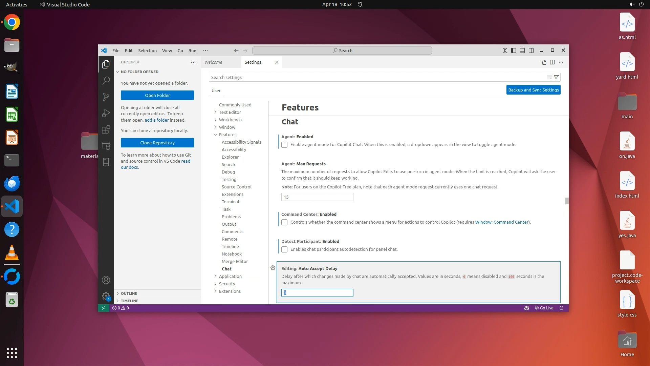Collapse the Features settings tree section
This screenshot has height=366, width=650.
point(215,135)
